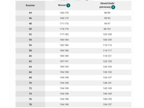Click the 185-189 height value
The image size is (144, 108).
[x=64, y=56]
